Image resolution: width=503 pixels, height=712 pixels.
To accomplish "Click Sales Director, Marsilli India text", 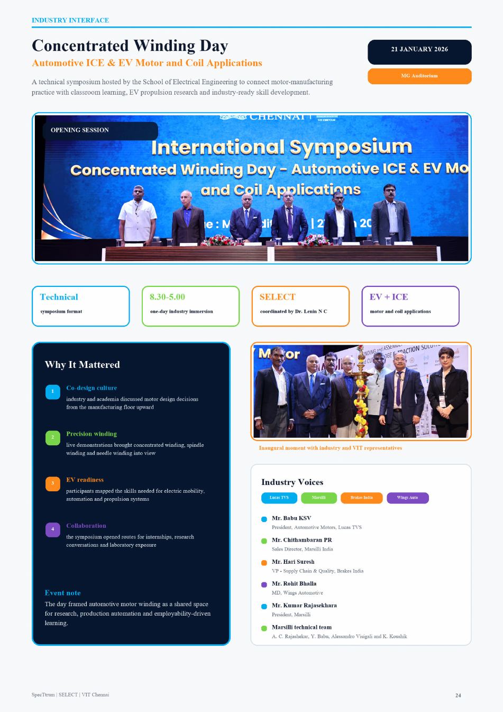I will (x=303, y=549).
